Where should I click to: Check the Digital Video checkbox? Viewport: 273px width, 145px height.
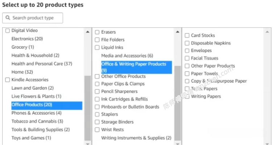click(x=8, y=31)
